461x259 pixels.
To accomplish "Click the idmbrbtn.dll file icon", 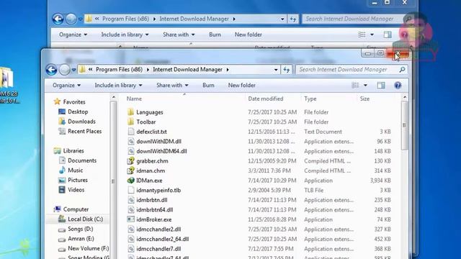I will click(131, 200).
